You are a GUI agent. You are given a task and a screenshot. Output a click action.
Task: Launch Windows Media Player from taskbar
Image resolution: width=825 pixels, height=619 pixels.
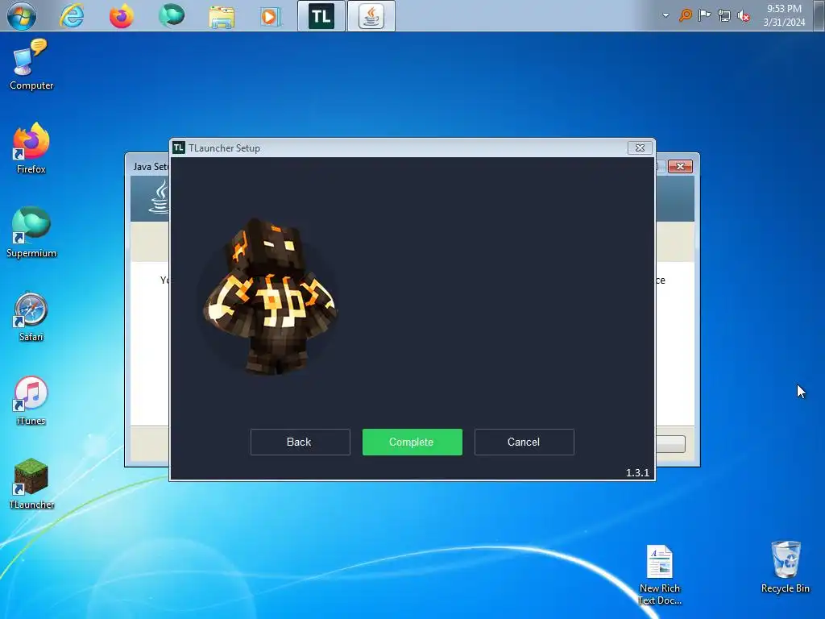(x=271, y=17)
